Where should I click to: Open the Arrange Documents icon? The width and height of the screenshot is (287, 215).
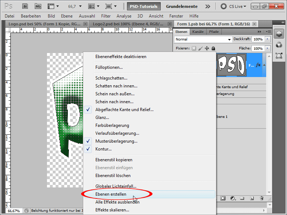91,6
